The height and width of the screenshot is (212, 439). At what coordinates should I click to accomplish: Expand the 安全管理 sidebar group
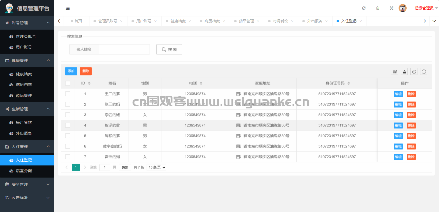(x=27, y=184)
